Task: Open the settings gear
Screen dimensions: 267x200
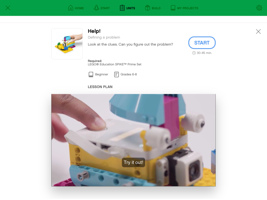Action: click(x=259, y=8)
